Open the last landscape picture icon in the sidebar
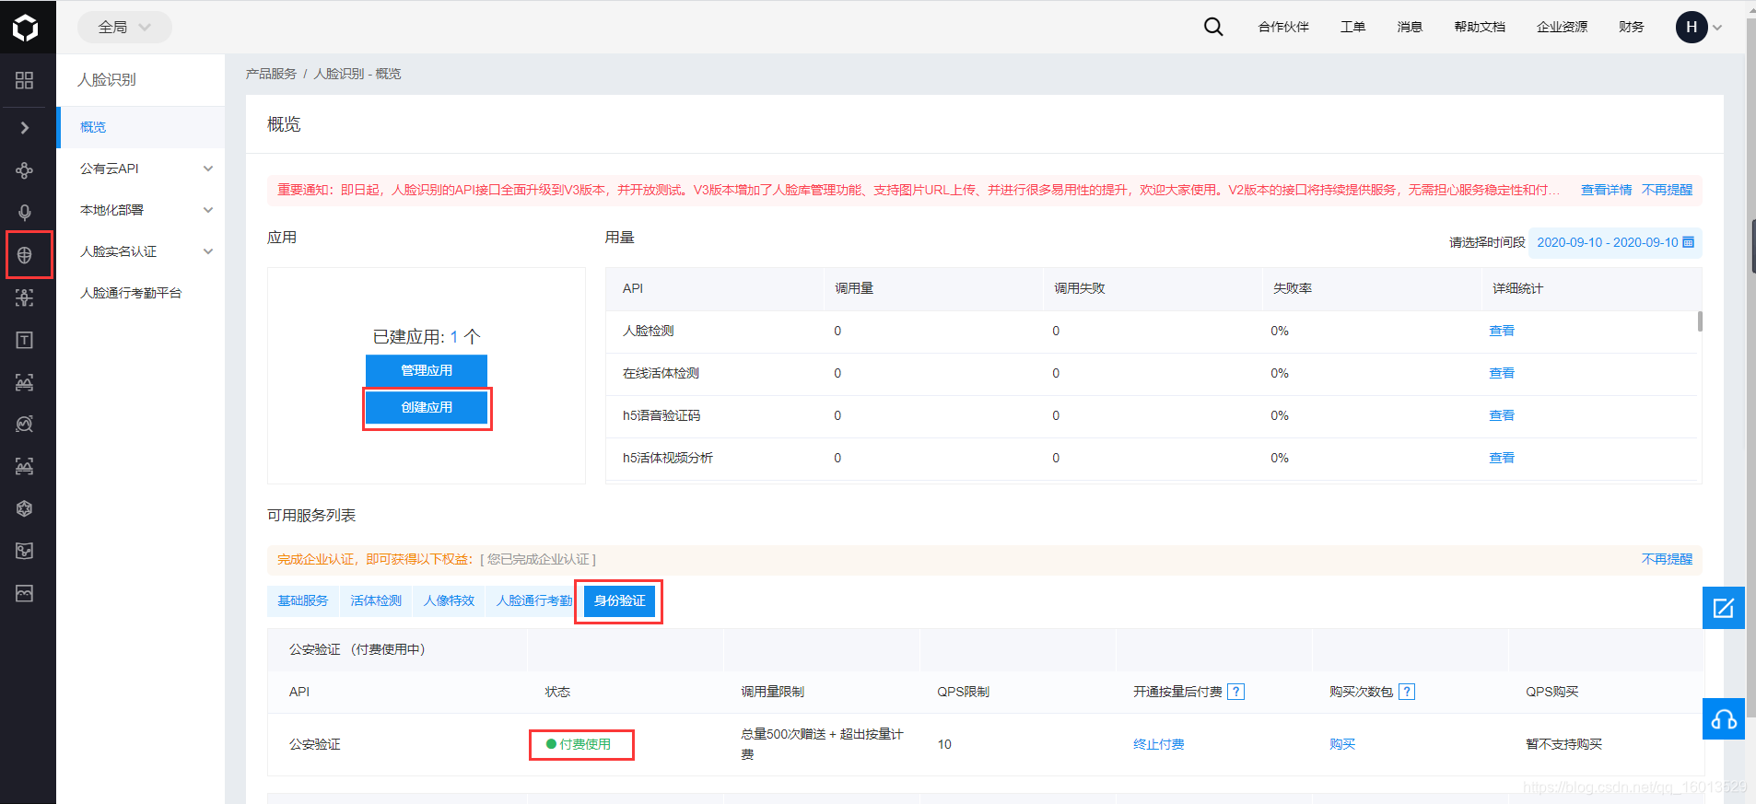Image resolution: width=1756 pixels, height=804 pixels. pos(25,593)
